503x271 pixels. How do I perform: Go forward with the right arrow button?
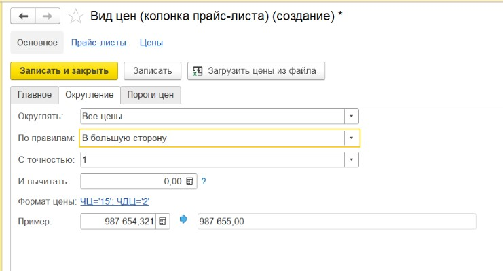48,16
